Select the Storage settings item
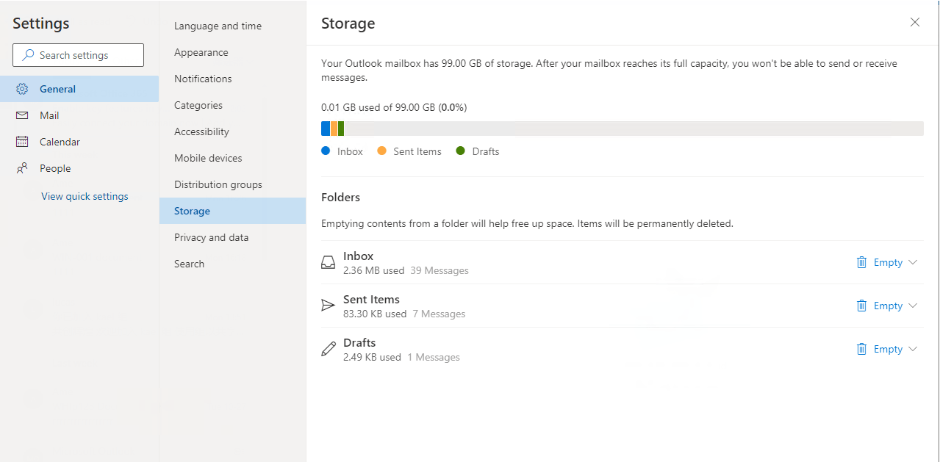The image size is (940, 462). pos(232,211)
